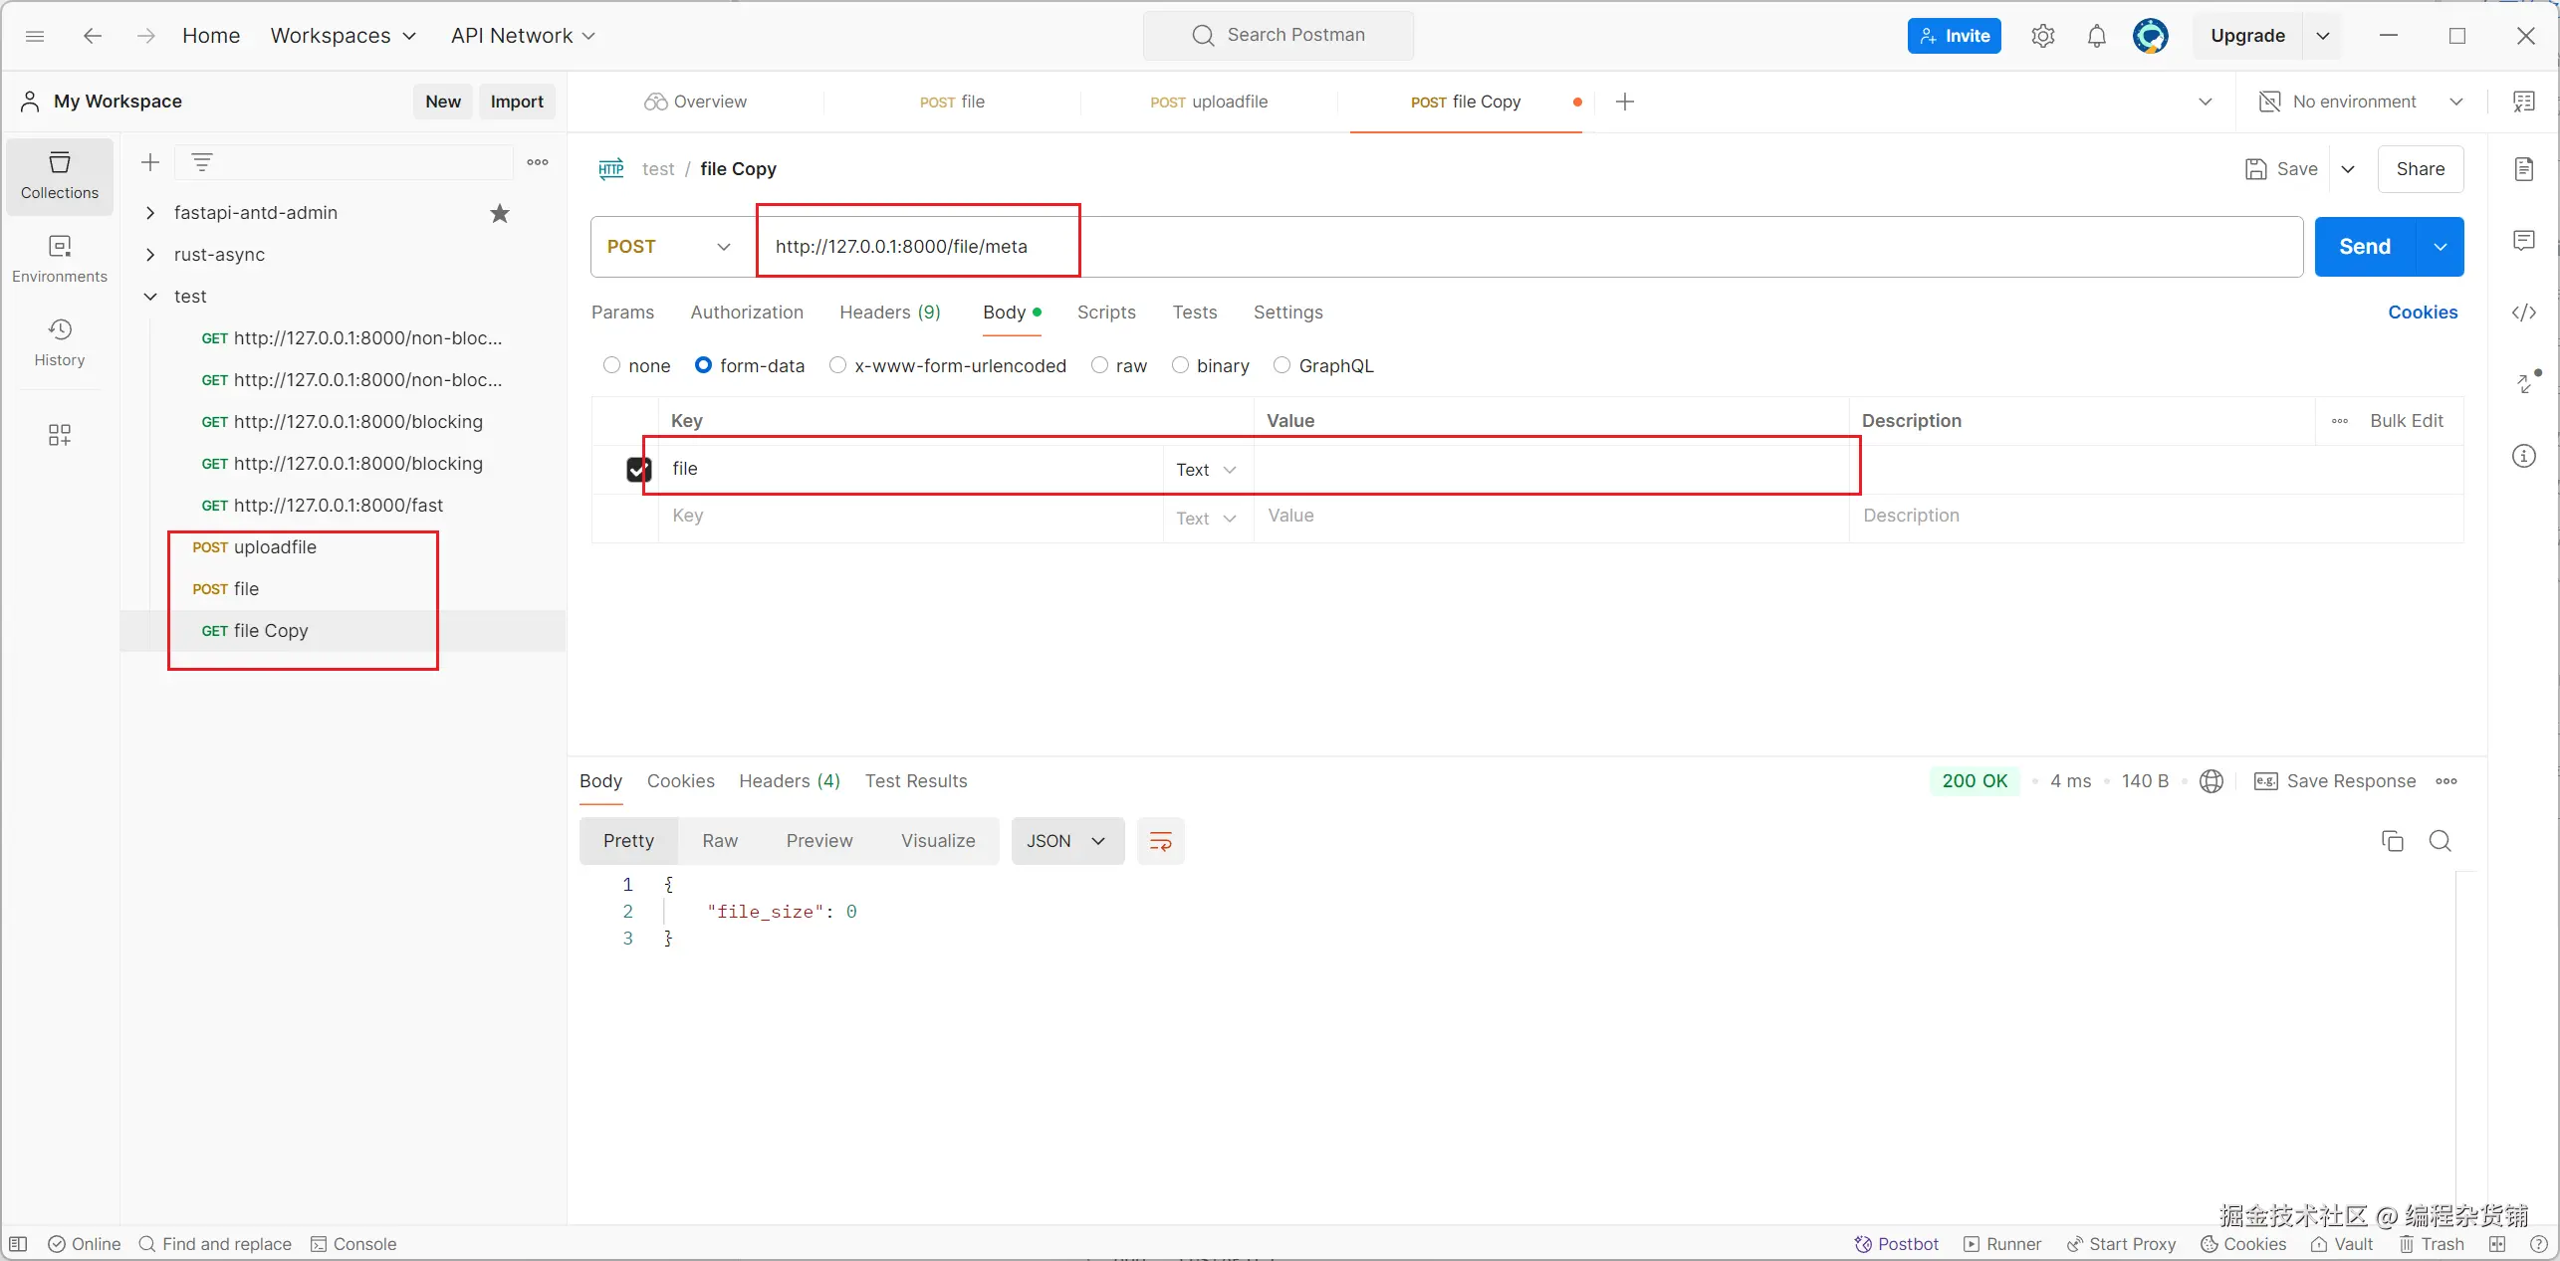The height and width of the screenshot is (1261, 2560).
Task: Click the blue Send button
Action: [x=2364, y=247]
